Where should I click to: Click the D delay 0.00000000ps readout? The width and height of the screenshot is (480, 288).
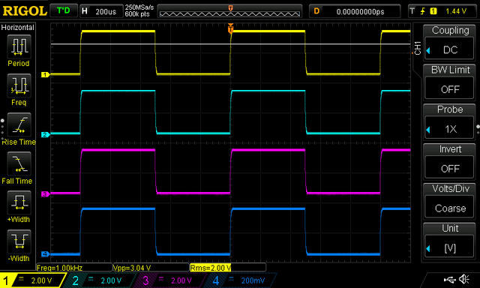point(355,11)
